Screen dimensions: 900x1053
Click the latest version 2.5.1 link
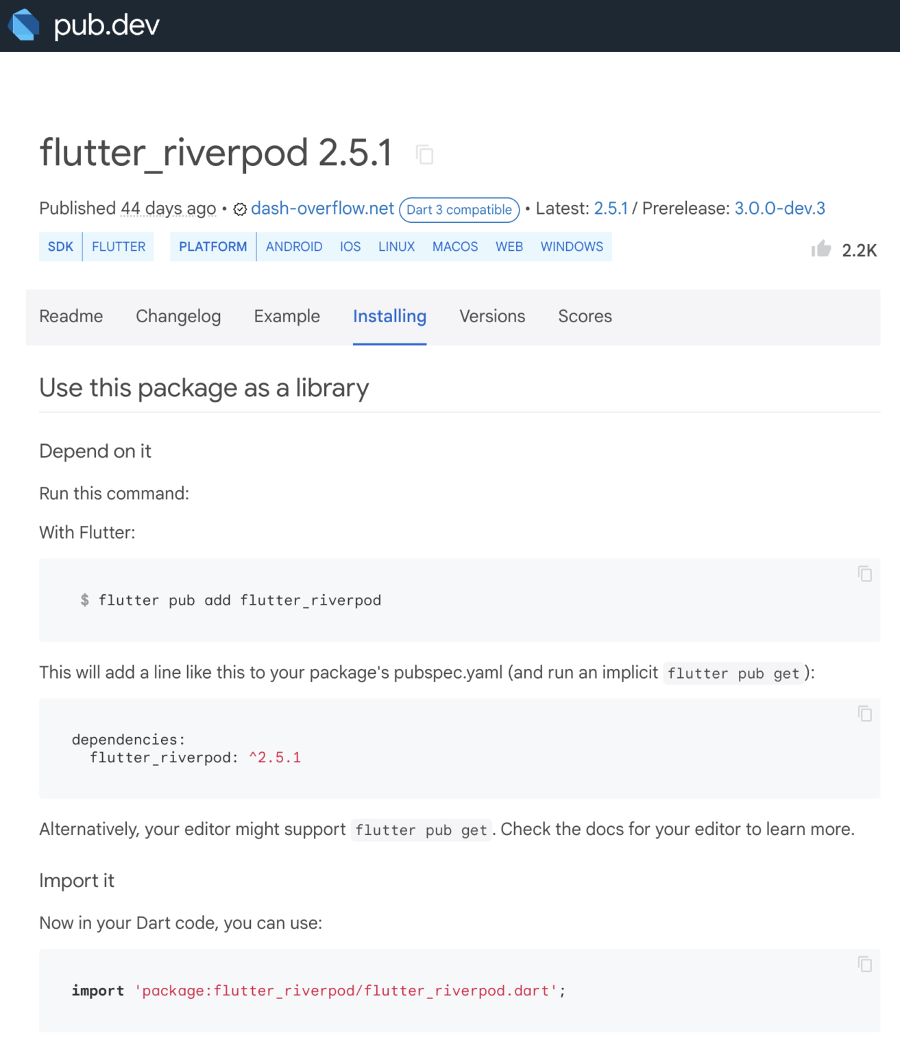[x=612, y=208]
